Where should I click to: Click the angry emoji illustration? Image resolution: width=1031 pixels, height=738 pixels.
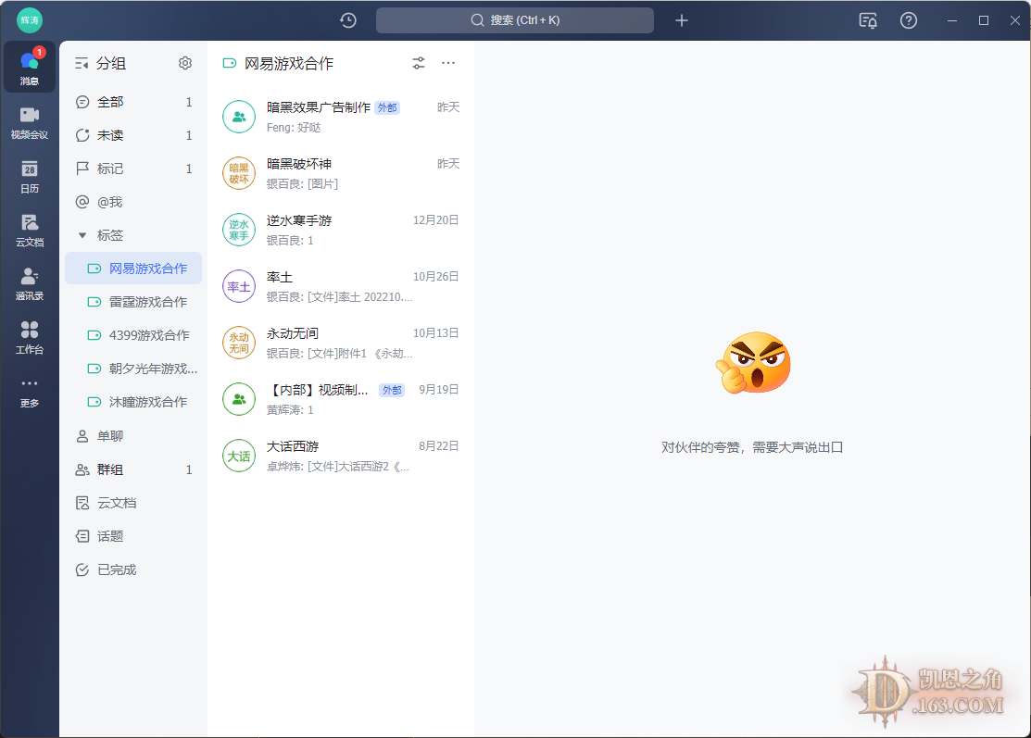click(x=753, y=363)
